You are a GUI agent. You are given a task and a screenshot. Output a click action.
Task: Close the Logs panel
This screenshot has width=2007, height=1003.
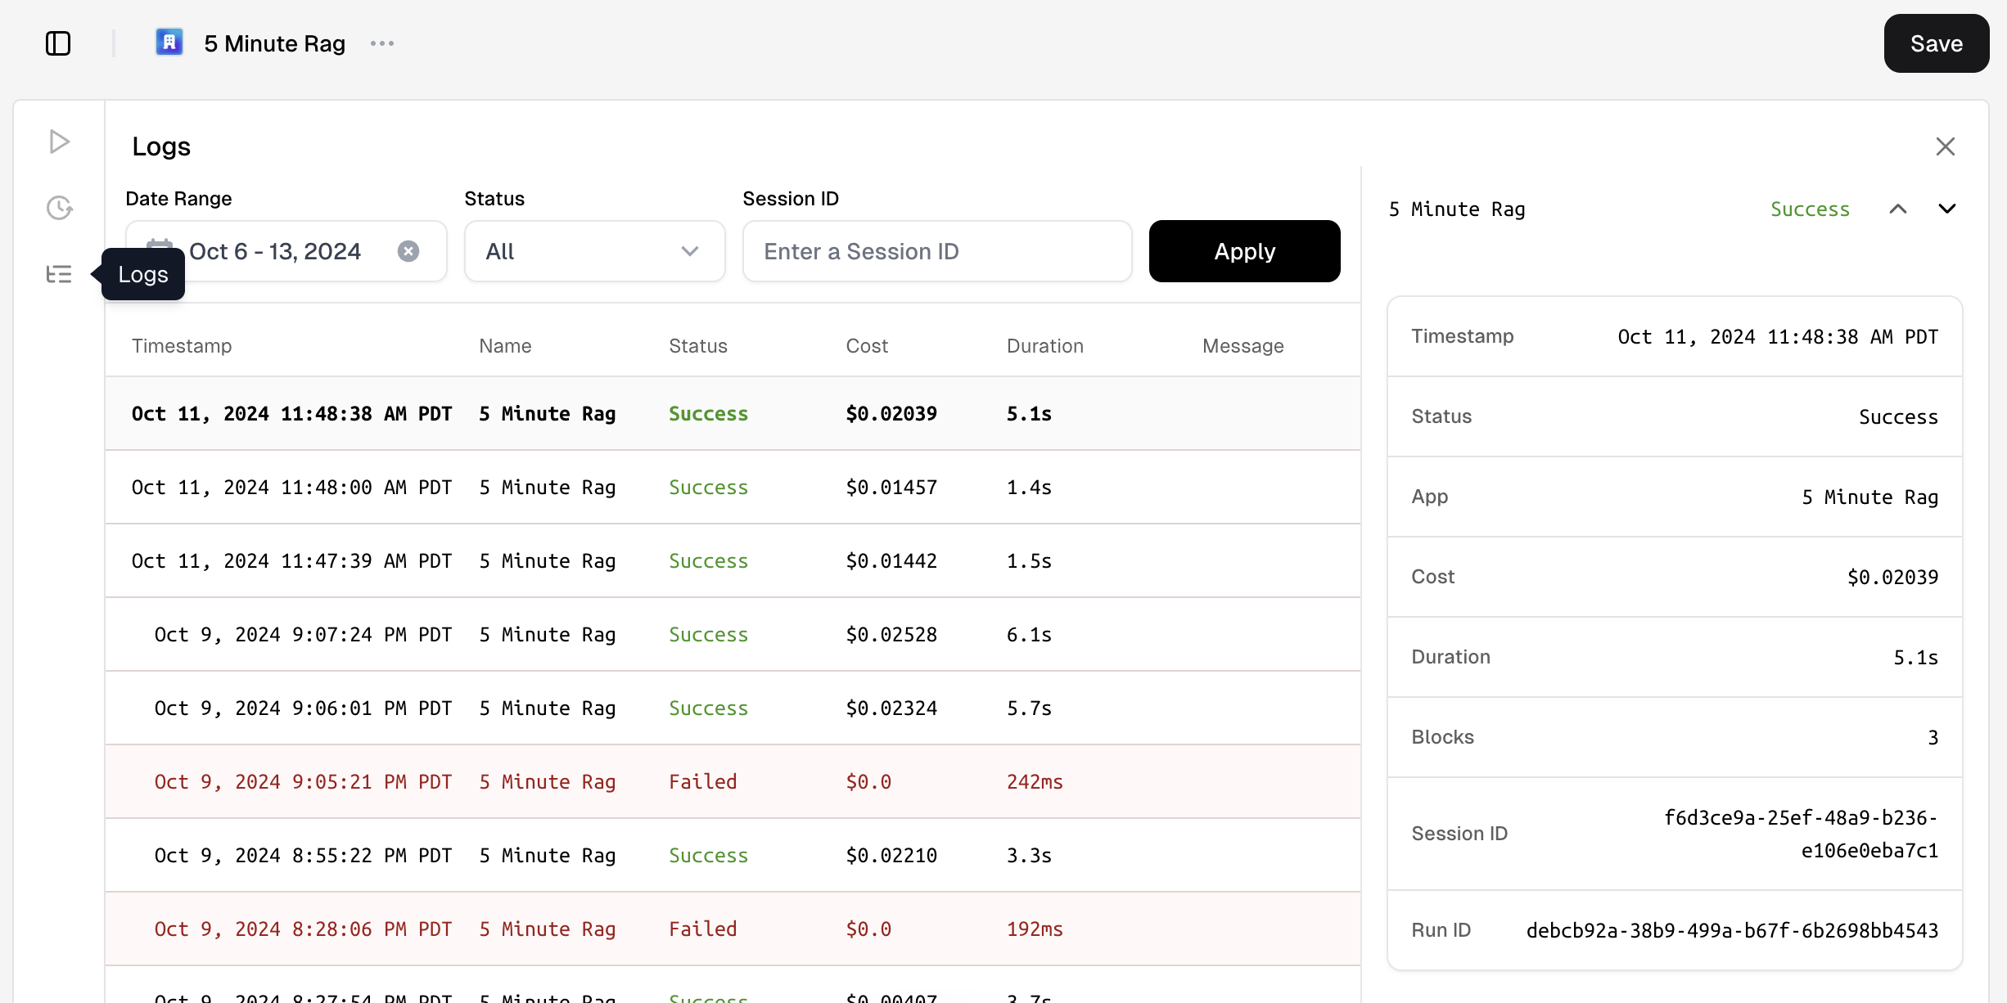point(1945,146)
